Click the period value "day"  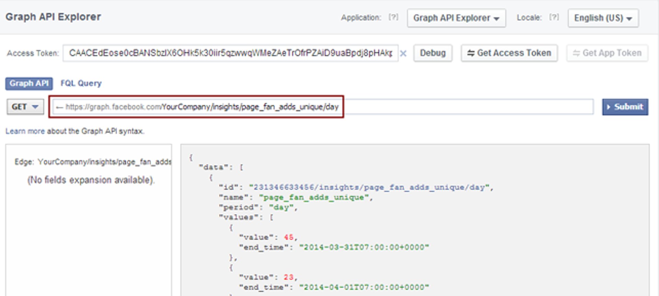pyautogui.click(x=281, y=207)
